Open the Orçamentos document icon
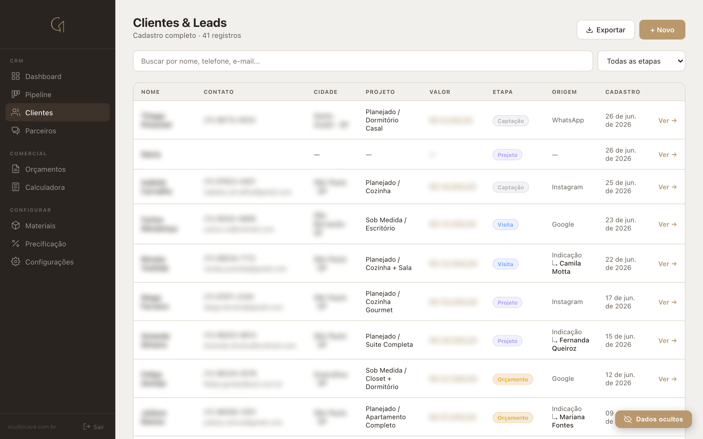 pyautogui.click(x=15, y=169)
